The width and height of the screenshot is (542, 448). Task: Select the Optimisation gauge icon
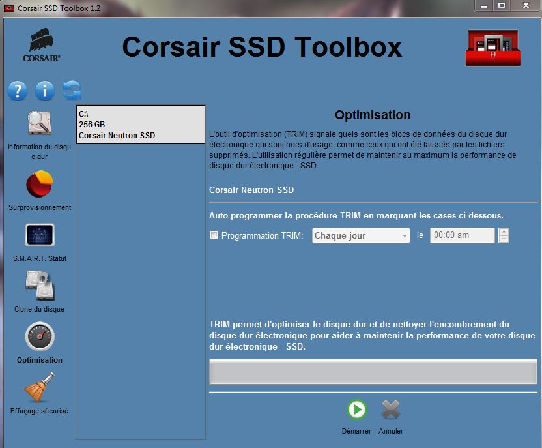pyautogui.click(x=40, y=336)
